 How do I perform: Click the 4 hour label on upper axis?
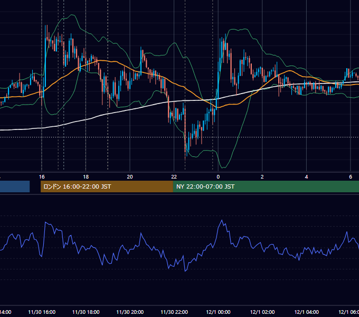(306, 177)
